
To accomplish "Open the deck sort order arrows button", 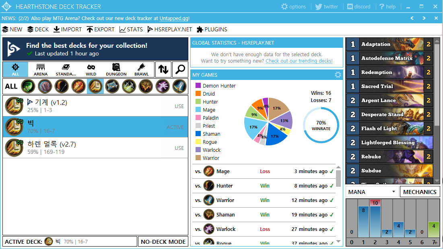I will (x=163, y=69).
